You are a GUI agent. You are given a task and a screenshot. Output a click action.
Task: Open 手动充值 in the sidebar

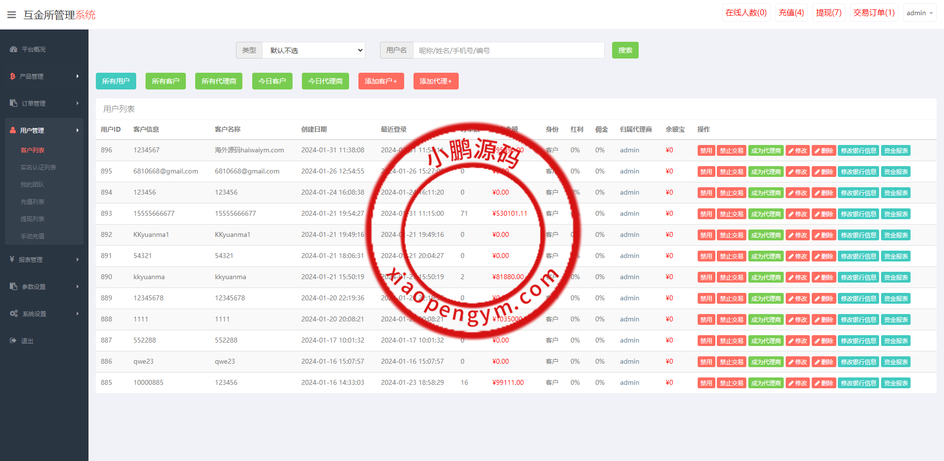[x=32, y=236]
